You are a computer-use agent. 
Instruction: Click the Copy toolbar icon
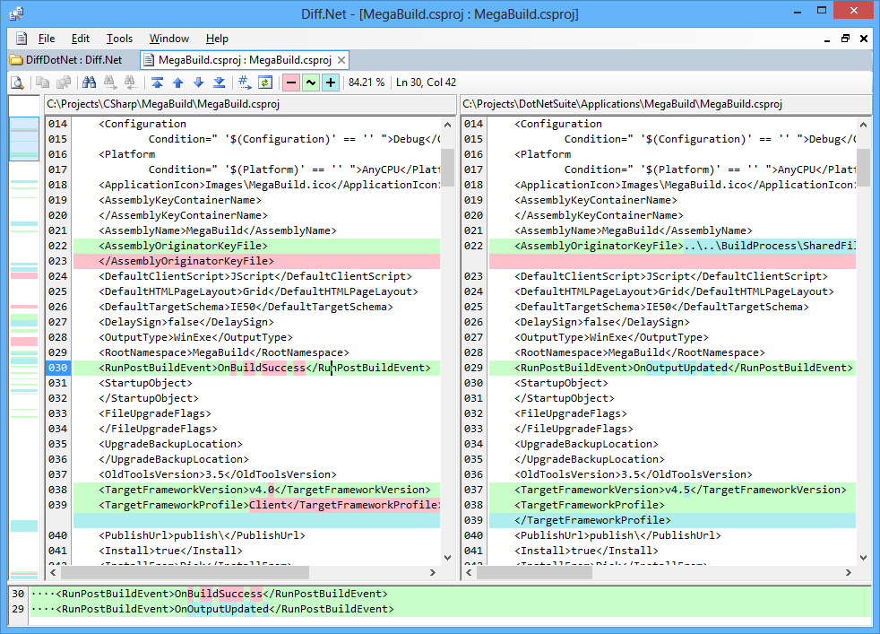point(43,82)
